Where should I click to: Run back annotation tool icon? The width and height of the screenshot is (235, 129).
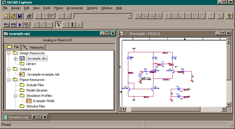pos(175,16)
